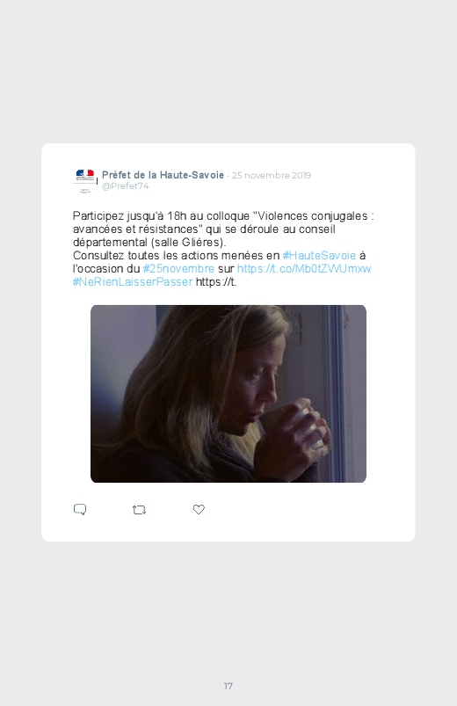Screen dimensions: 457x706
Task: View the woman drinking cup photo
Action: pos(228,394)
